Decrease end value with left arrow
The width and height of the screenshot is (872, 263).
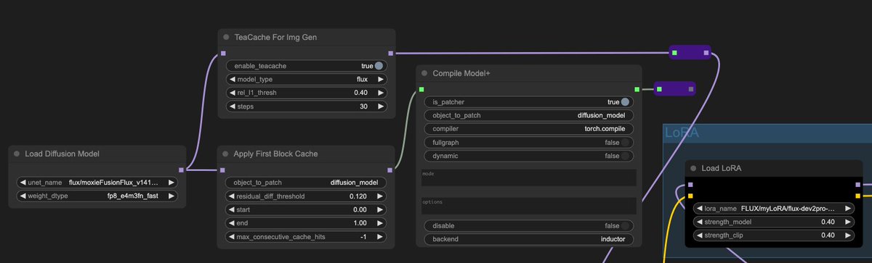coord(233,223)
